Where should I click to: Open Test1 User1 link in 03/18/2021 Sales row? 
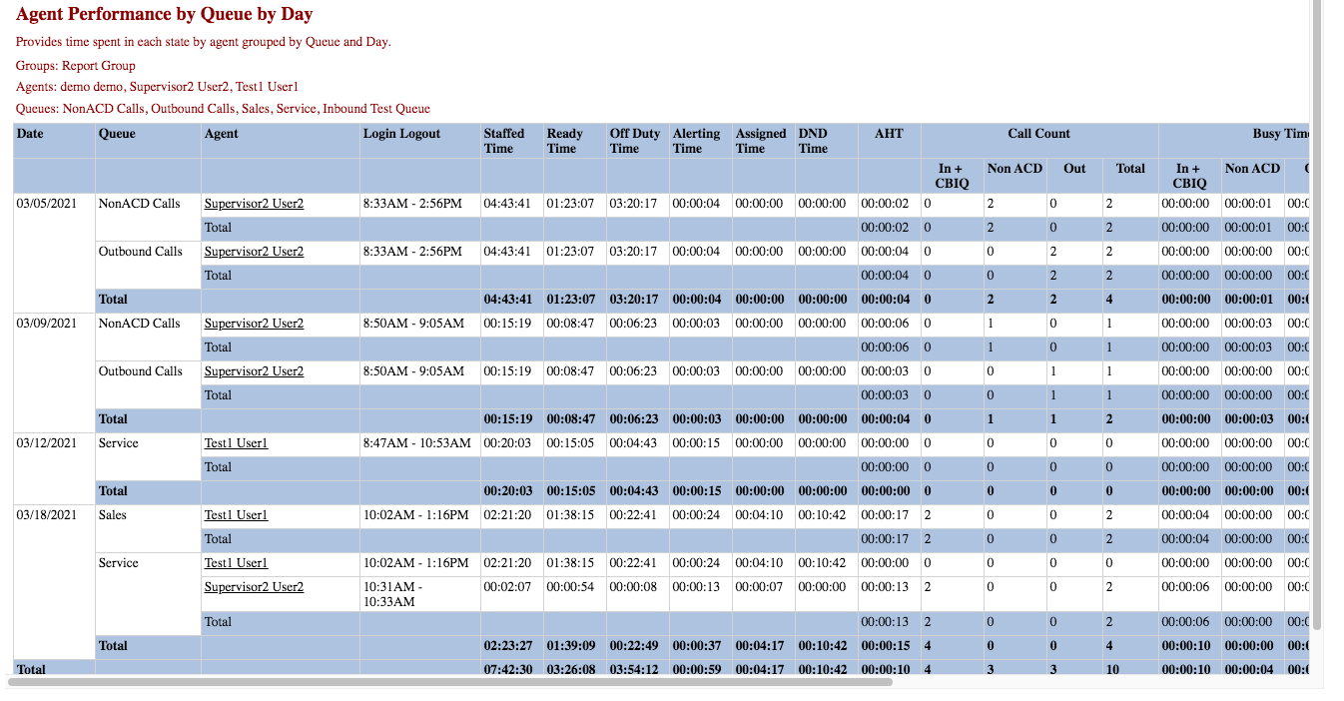click(236, 515)
